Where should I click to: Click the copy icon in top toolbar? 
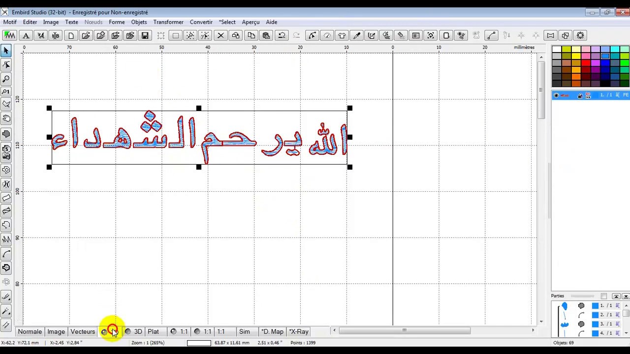tap(251, 35)
